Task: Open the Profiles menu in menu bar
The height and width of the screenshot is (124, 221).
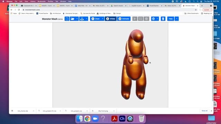Action: click(50, 1)
